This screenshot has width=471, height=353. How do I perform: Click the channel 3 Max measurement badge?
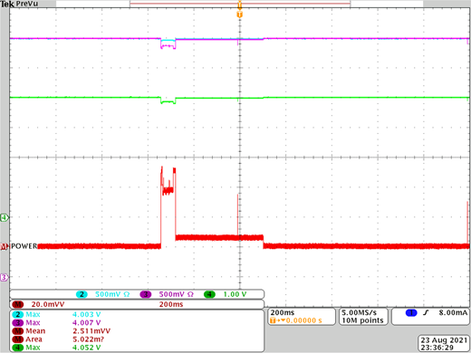(x=18, y=323)
